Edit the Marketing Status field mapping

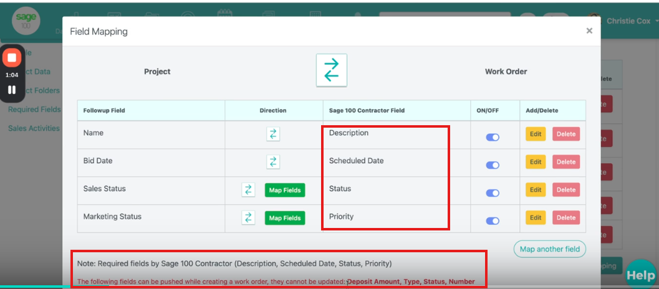coord(536,217)
